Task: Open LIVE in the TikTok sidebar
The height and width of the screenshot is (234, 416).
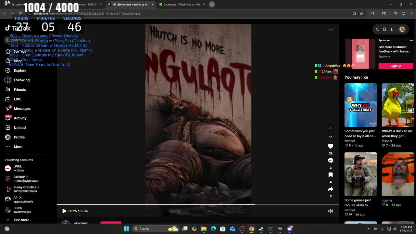Action: [17, 99]
